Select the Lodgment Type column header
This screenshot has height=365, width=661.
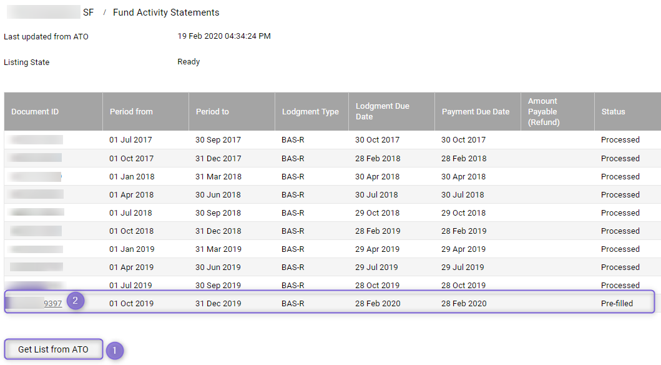311,111
